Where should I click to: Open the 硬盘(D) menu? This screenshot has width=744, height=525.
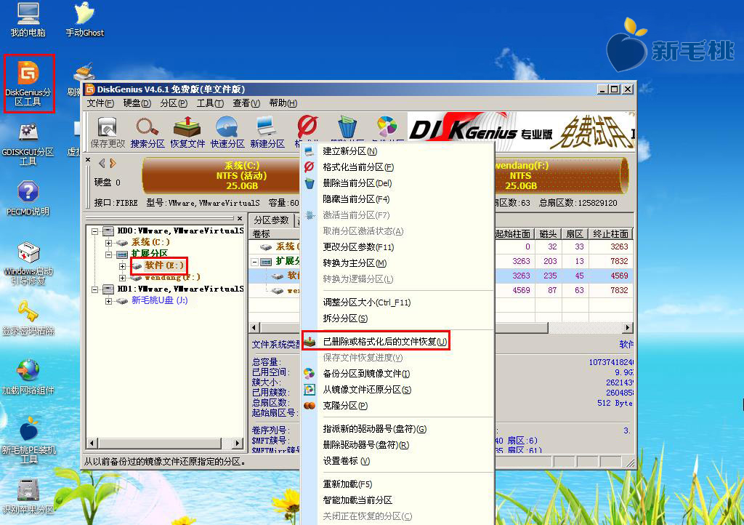click(x=137, y=103)
